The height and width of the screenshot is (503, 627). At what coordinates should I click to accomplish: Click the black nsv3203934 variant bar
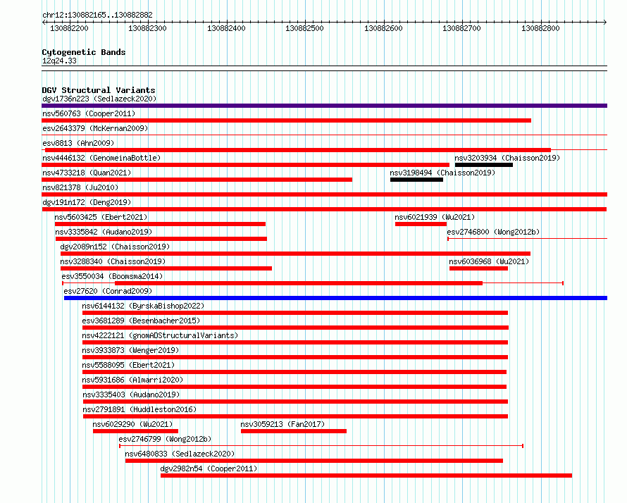click(x=484, y=165)
